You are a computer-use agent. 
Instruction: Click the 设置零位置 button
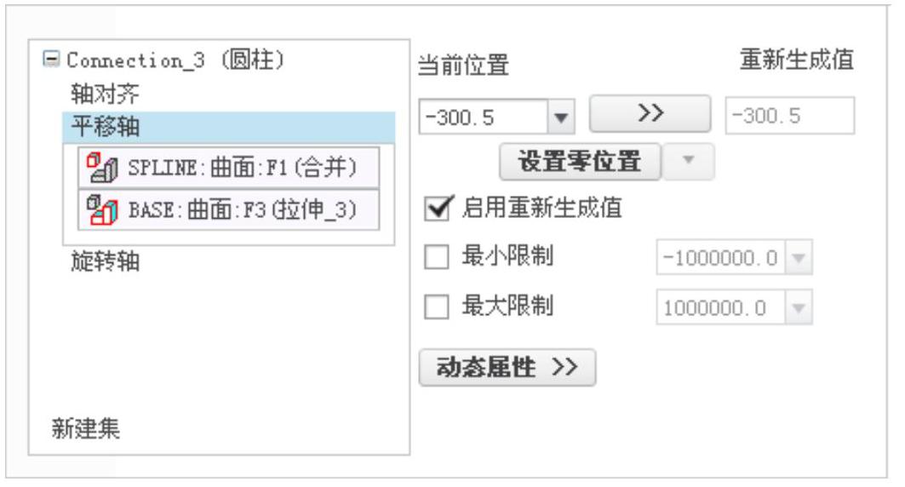tap(580, 161)
